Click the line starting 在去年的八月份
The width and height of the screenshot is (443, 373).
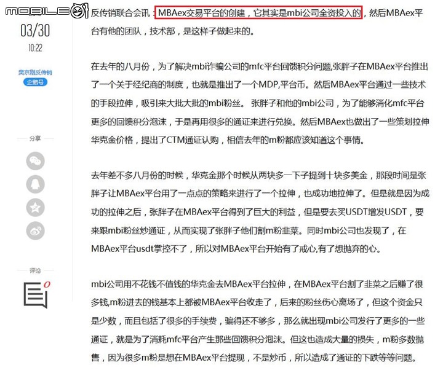(x=260, y=66)
